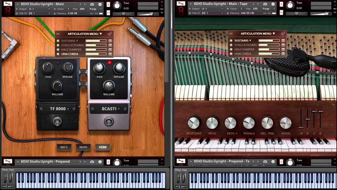Open mixer icon for Staccatissimo in left panel
This screenshot has width=337, height=190.
[x=110, y=45]
